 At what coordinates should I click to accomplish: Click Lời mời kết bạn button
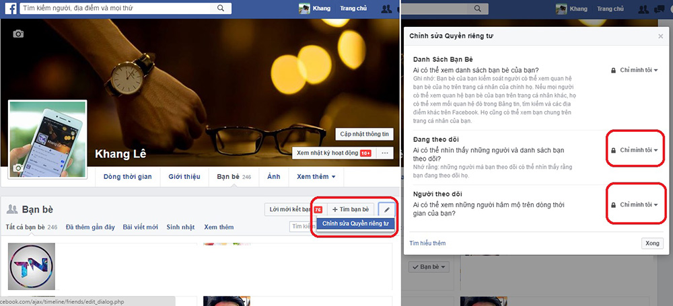tap(295, 209)
